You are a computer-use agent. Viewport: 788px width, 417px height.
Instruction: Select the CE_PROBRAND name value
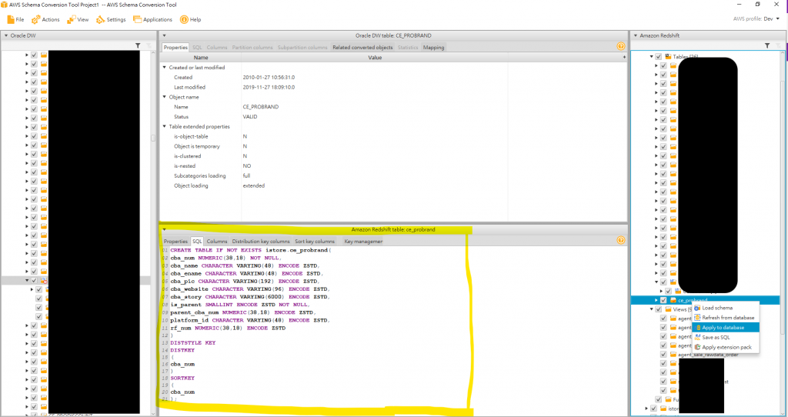click(x=260, y=106)
